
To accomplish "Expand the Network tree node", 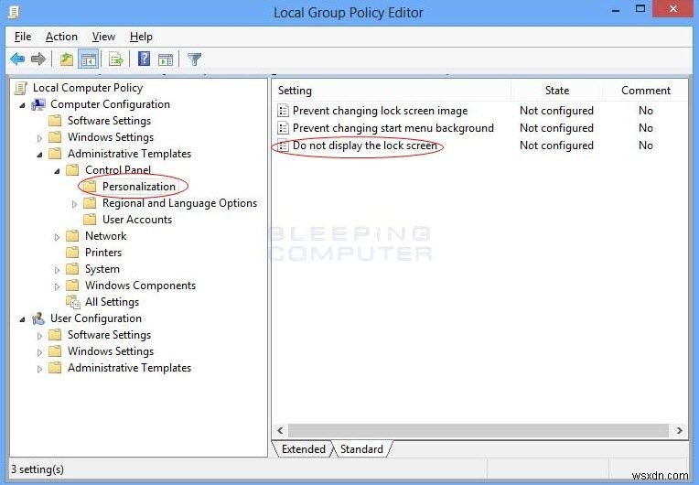I will [x=57, y=237].
